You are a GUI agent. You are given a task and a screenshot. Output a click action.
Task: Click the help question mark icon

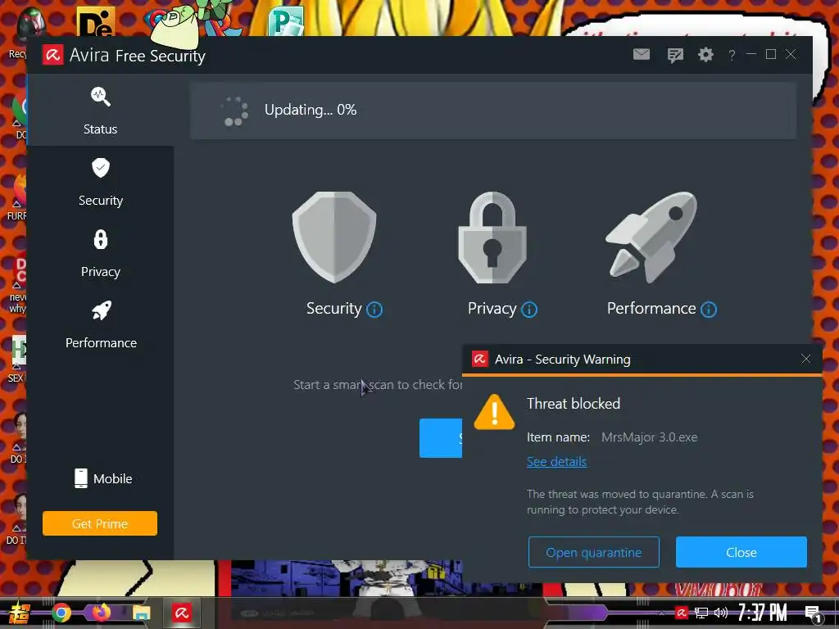click(732, 55)
